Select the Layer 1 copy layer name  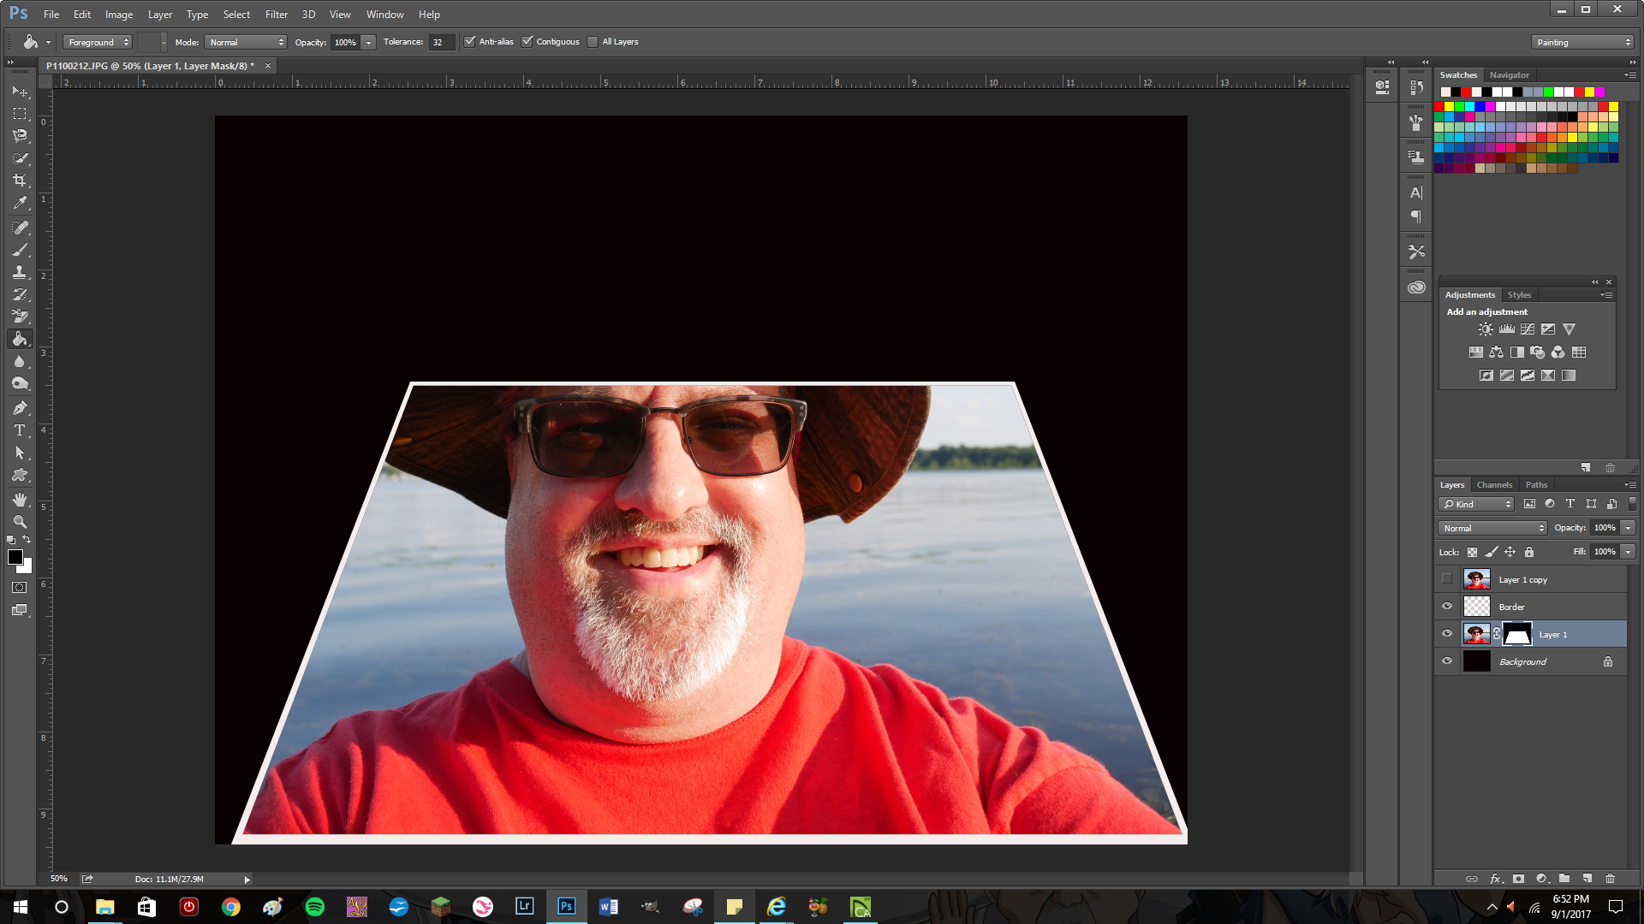point(1522,580)
